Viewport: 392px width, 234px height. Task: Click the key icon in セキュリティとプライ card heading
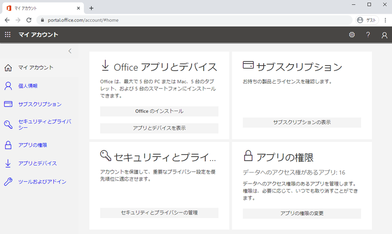click(105, 155)
